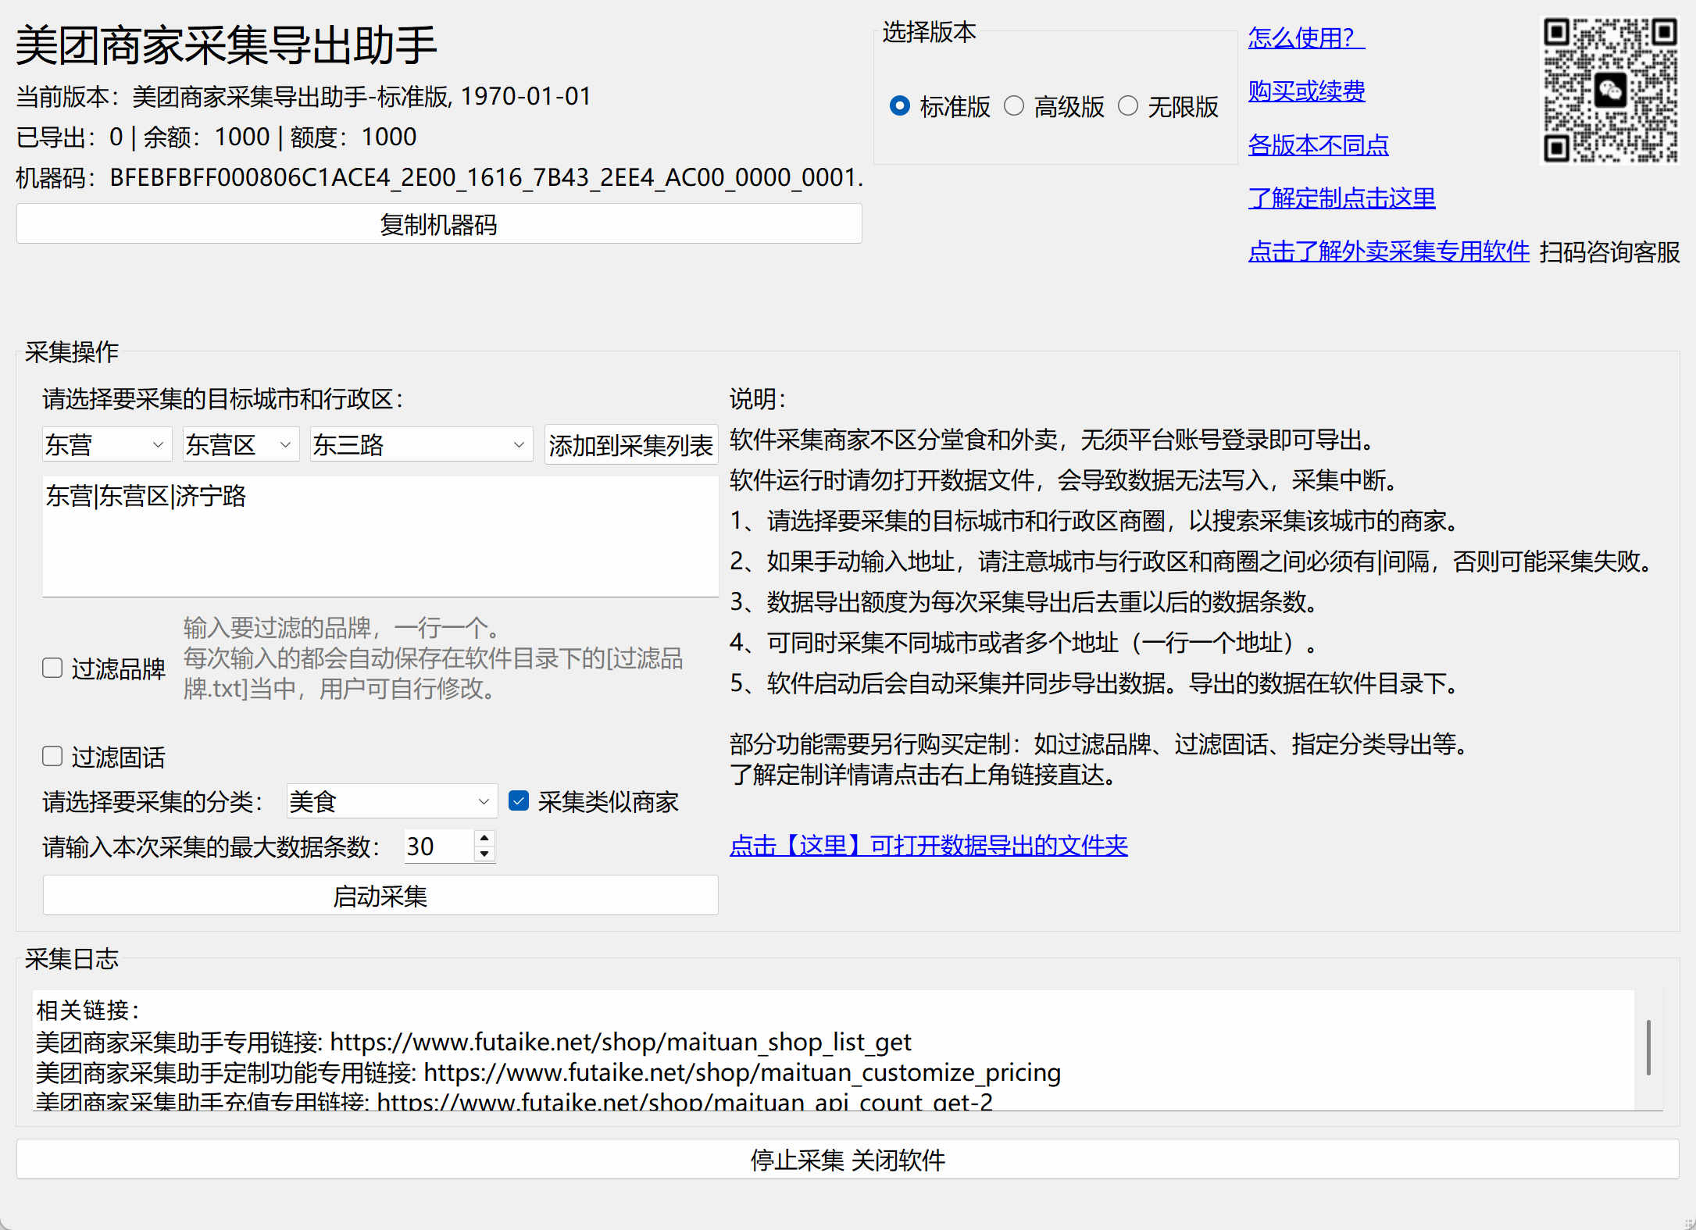Screen dimensions: 1696x1230
Task: Open the category dropdown showing 美食
Action: click(x=391, y=801)
